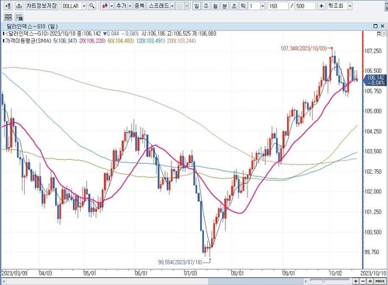Select the 틱 (tick) period toggle
Image resolution: width=388 pixels, height=285 pixels.
[243, 5]
